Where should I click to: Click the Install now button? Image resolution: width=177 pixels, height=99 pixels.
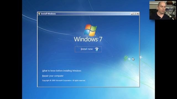(88, 49)
